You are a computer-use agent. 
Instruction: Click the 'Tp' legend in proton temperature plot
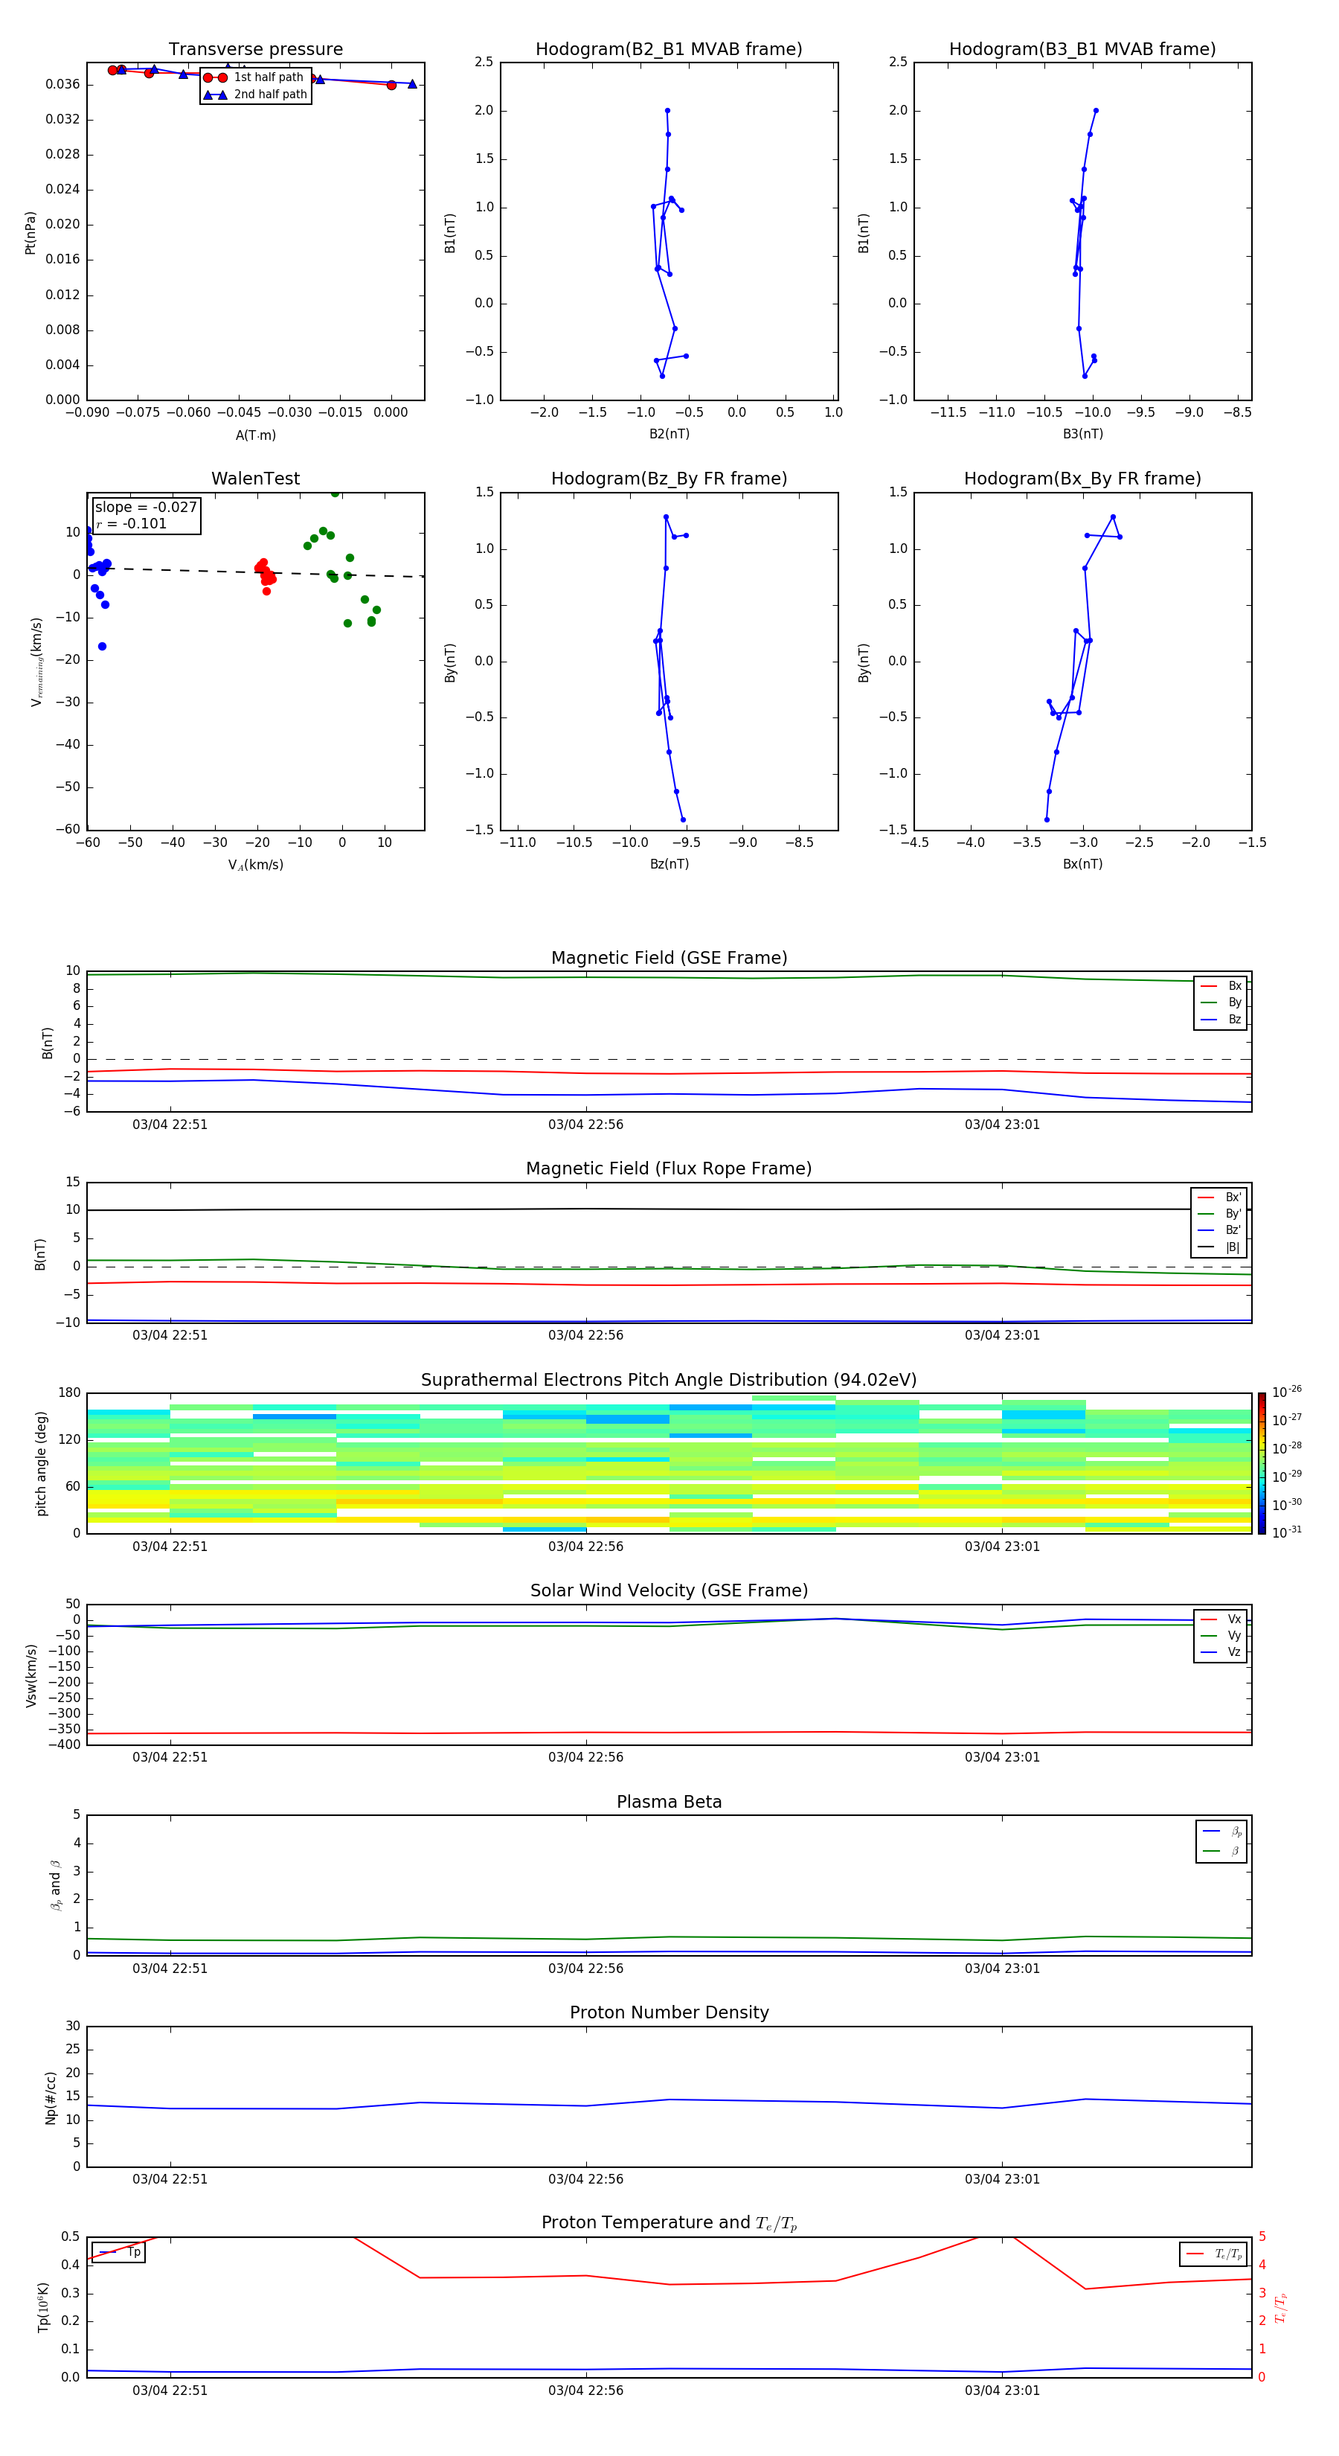pyautogui.click(x=119, y=2252)
